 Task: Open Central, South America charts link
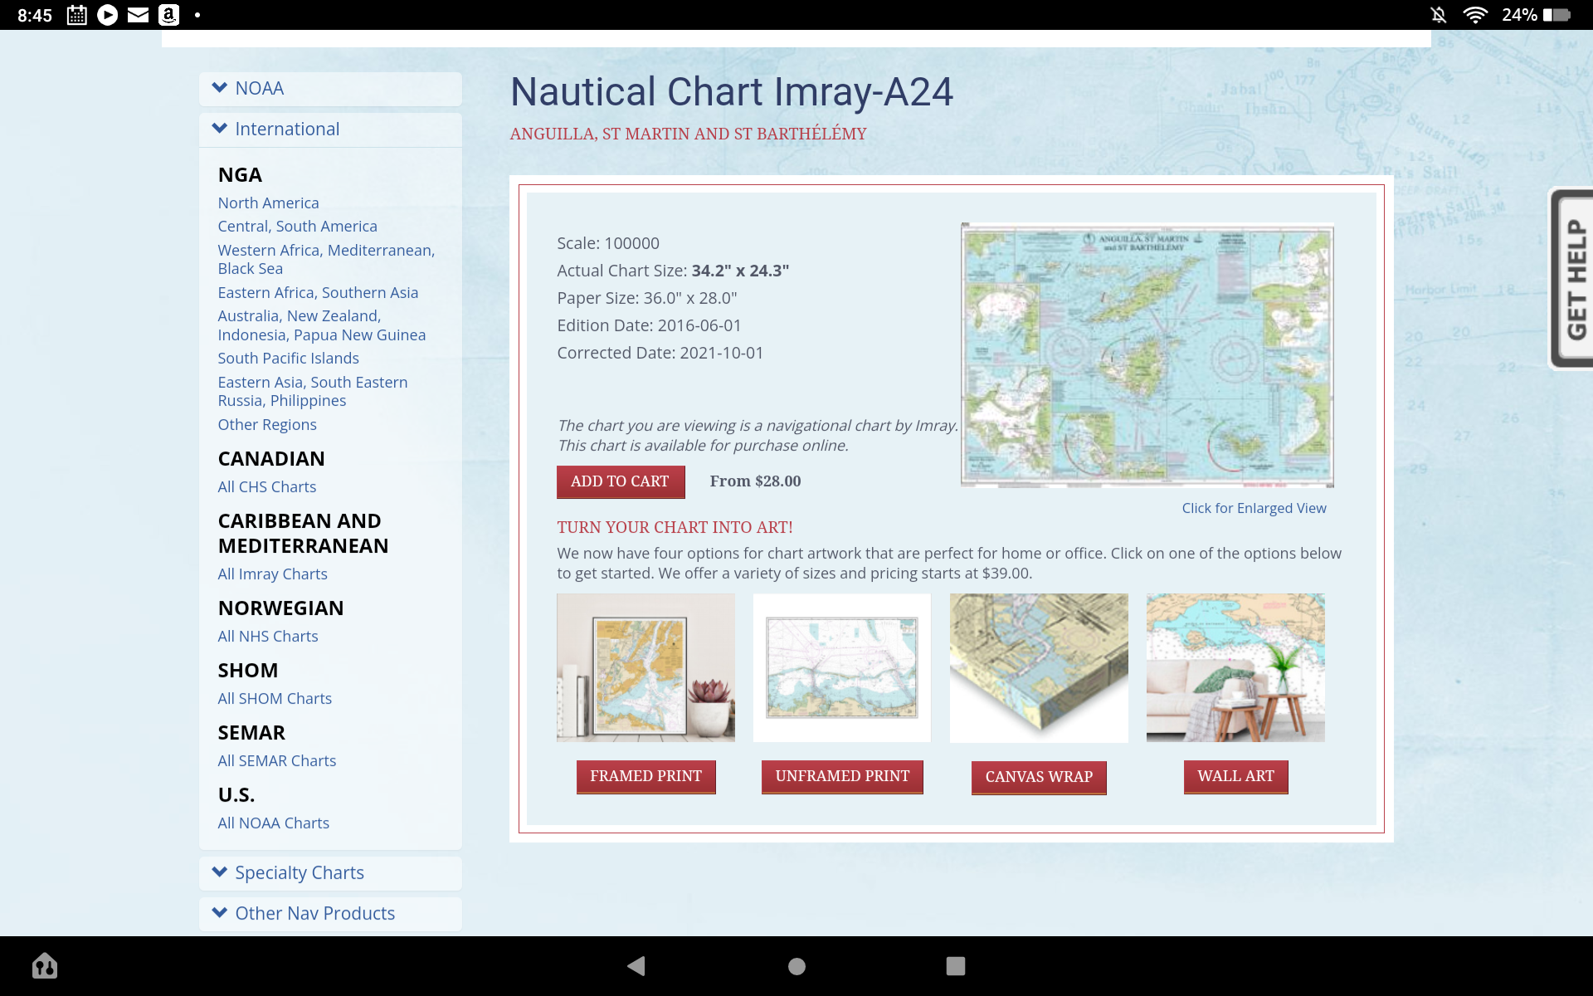coord(297,226)
